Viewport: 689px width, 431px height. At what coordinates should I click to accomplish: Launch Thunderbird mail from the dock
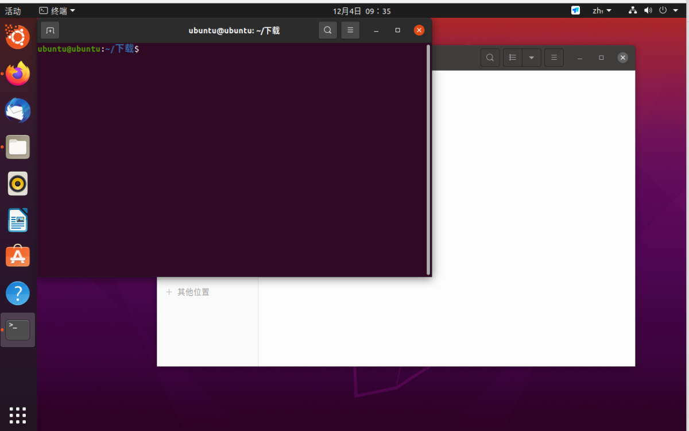[18, 110]
